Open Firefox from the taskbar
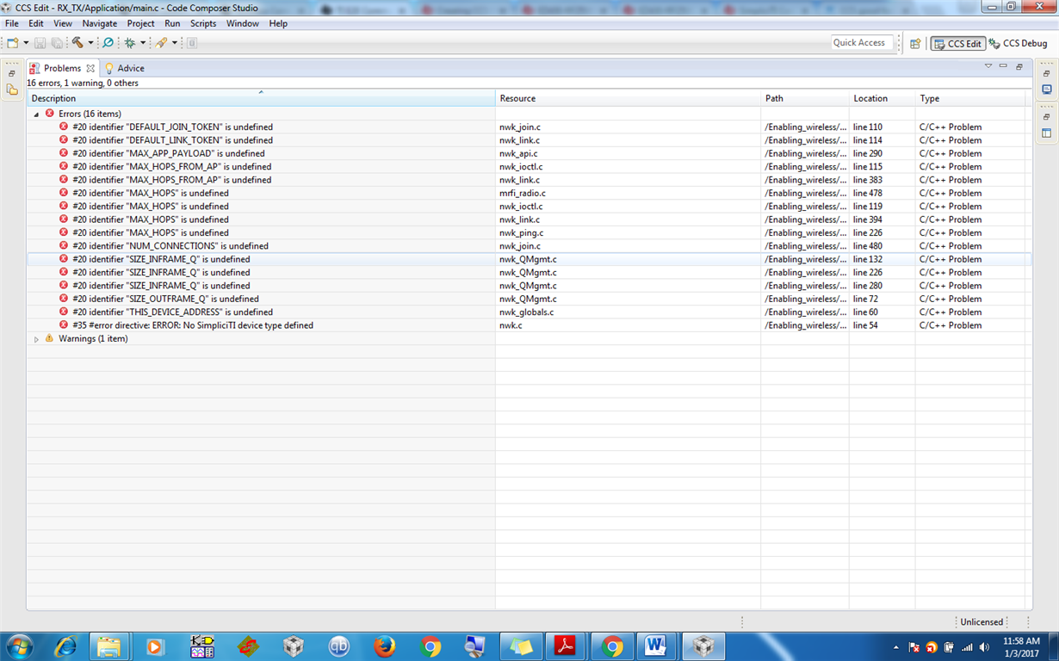The height and width of the screenshot is (661, 1059). click(385, 646)
